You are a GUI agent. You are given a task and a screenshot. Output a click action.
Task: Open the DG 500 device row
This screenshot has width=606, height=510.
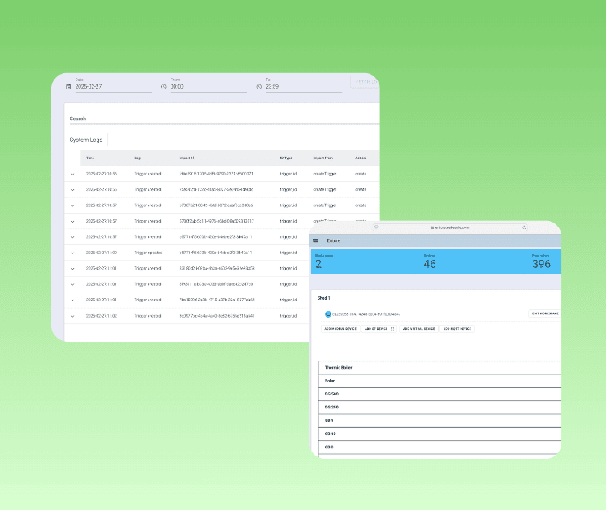[439, 394]
